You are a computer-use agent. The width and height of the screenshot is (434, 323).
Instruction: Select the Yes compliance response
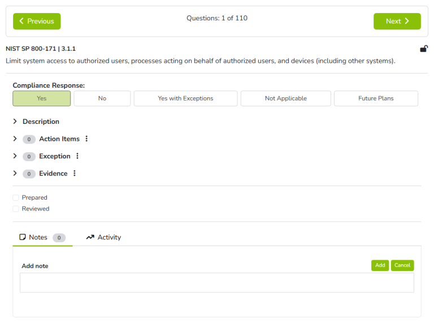point(42,98)
